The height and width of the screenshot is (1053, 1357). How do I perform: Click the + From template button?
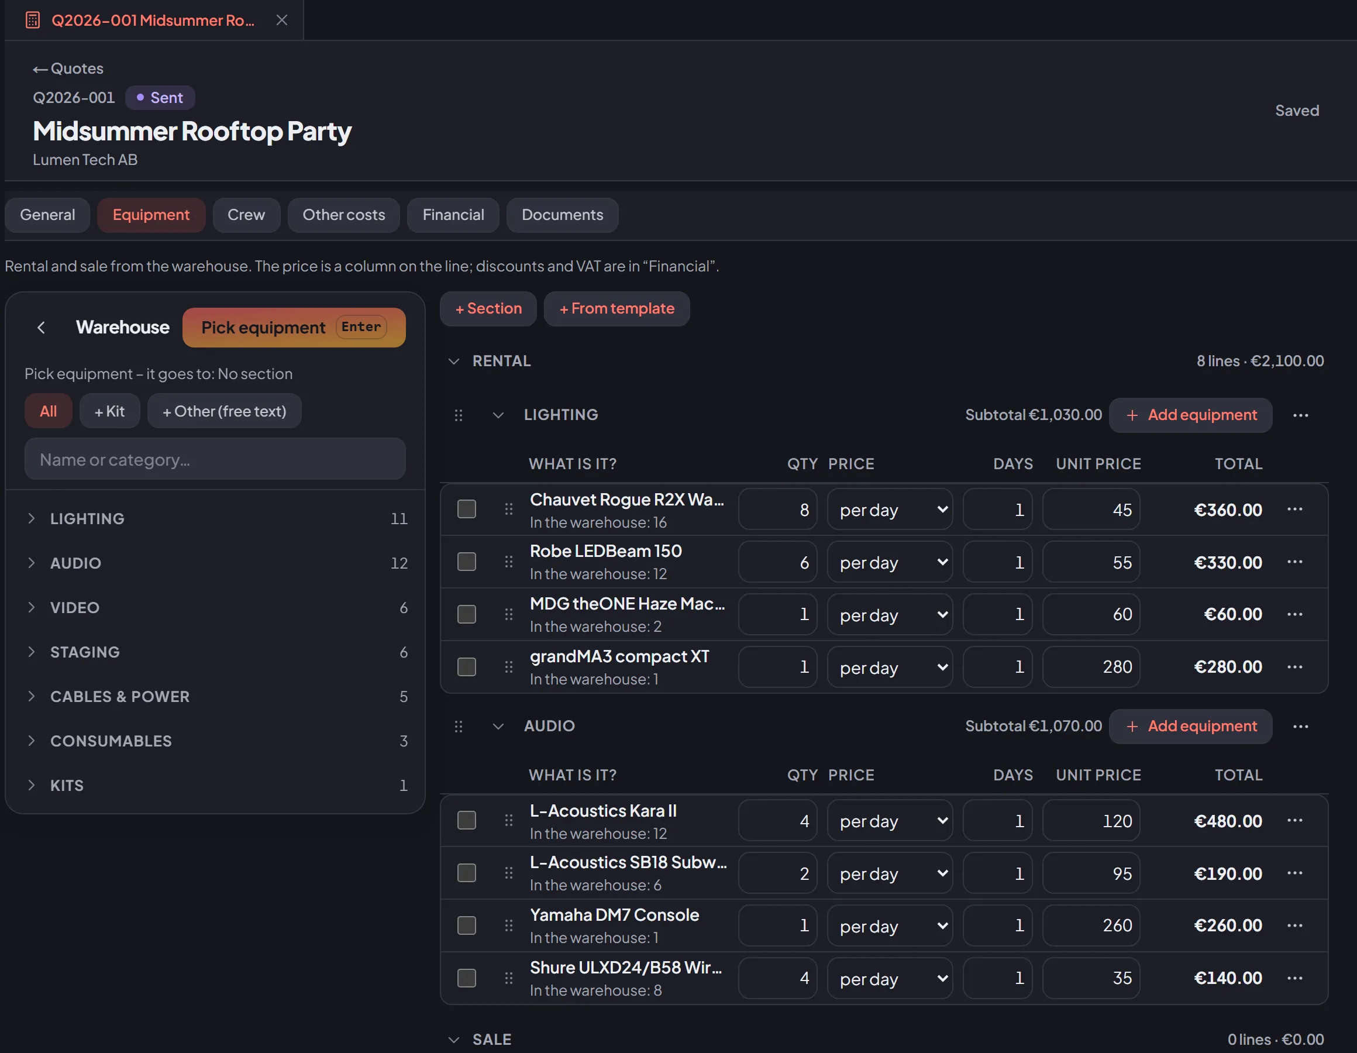[x=617, y=309]
